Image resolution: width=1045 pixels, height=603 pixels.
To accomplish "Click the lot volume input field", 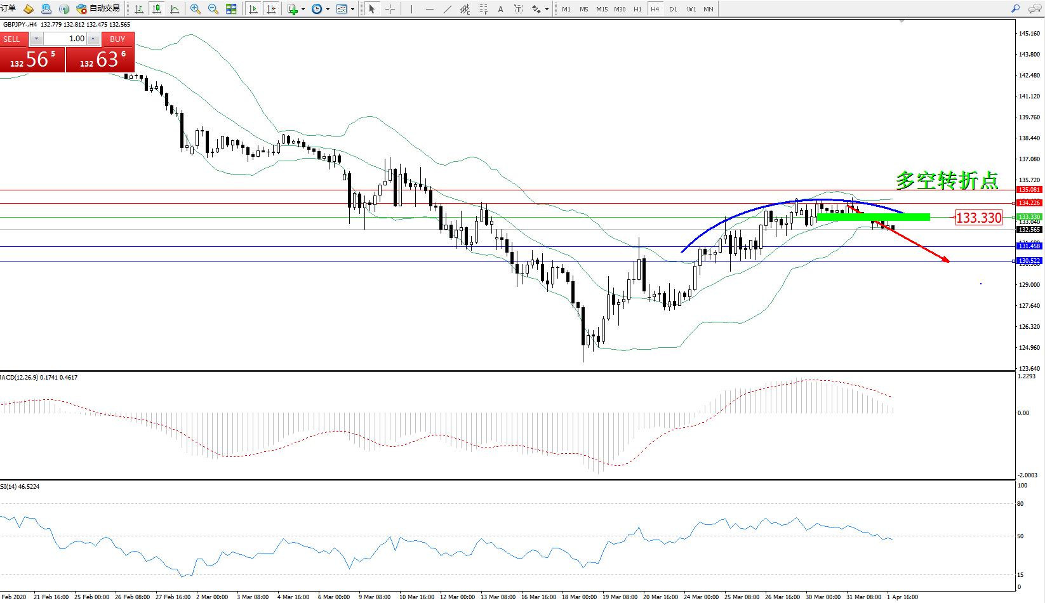I will click(65, 39).
